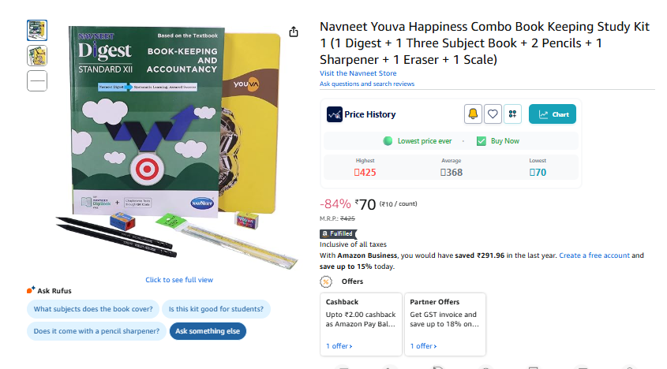Screen dimensions: 667x369
Task: Click the Ask Rufus sparkle icon
Action: tap(31, 290)
